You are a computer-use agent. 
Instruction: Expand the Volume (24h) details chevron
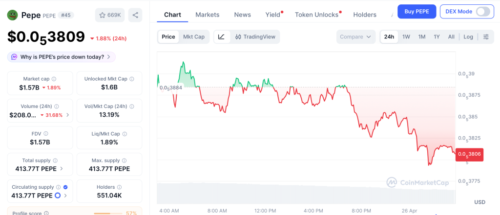[67, 115]
